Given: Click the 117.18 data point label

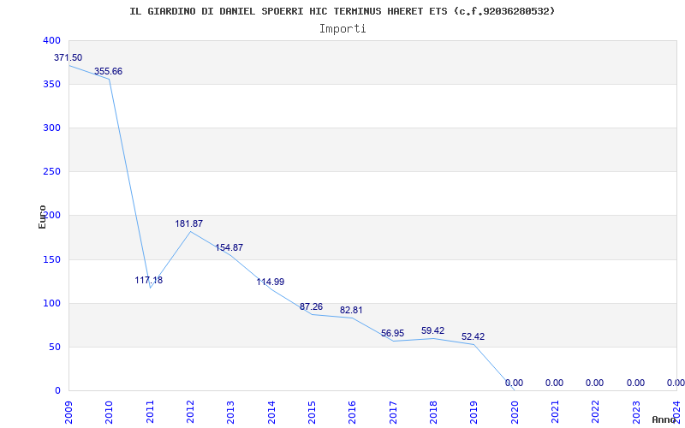Looking at the screenshot, I should 148,281.
